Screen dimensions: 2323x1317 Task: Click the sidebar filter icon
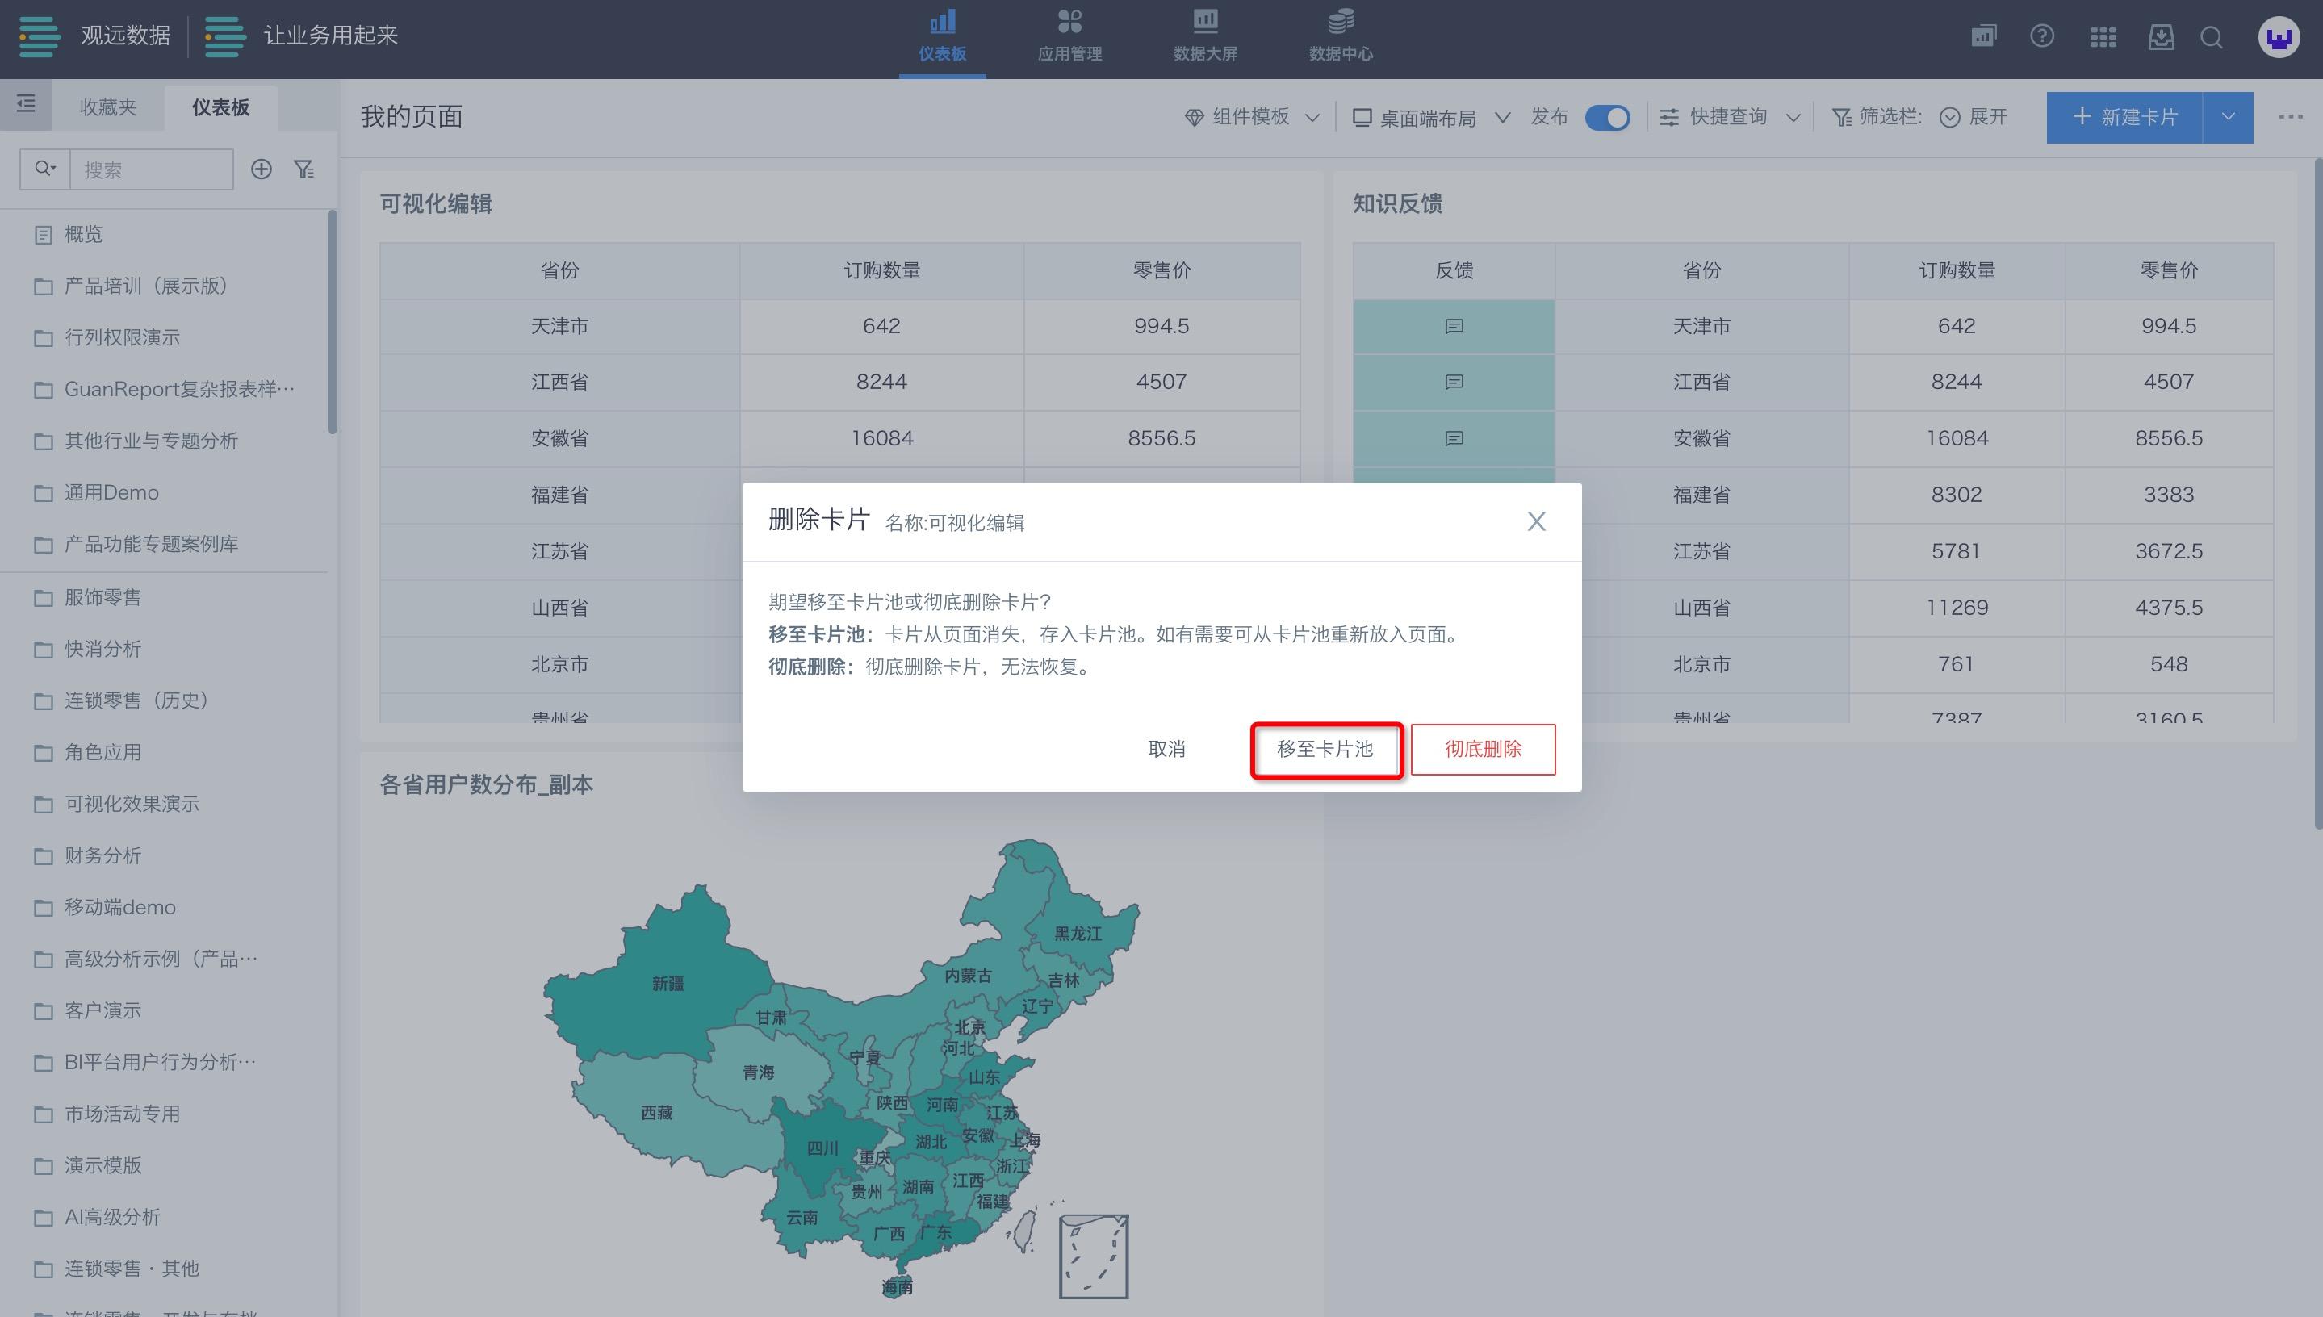tap(304, 169)
